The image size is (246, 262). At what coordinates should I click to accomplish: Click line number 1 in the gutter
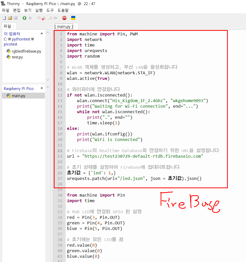[x=61, y=34]
